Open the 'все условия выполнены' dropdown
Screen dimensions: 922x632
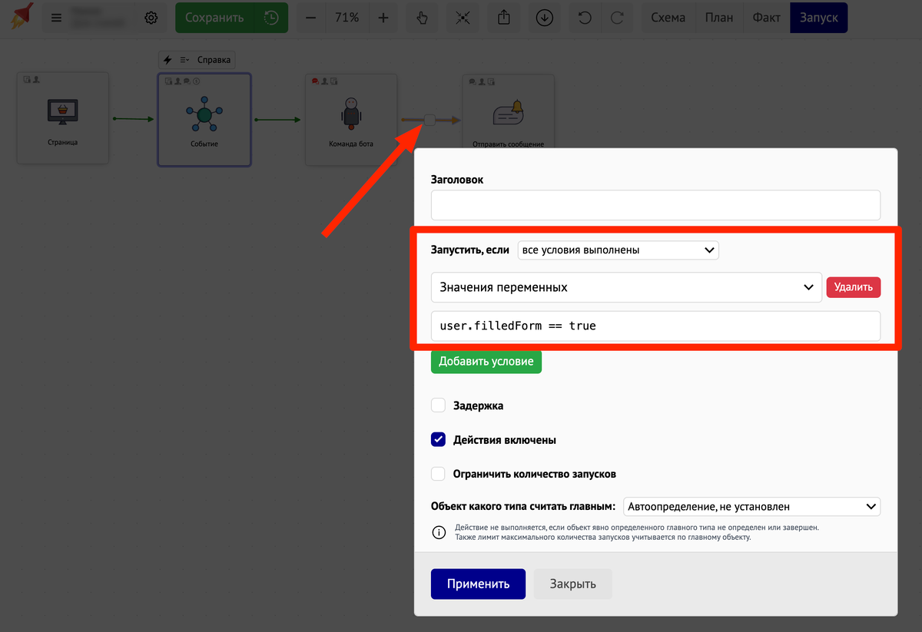click(619, 250)
